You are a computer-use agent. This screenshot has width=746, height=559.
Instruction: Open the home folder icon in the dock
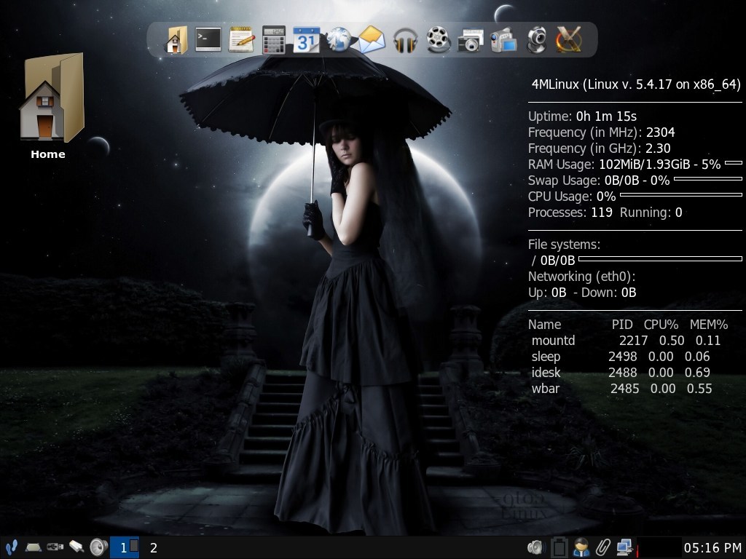pyautogui.click(x=176, y=39)
